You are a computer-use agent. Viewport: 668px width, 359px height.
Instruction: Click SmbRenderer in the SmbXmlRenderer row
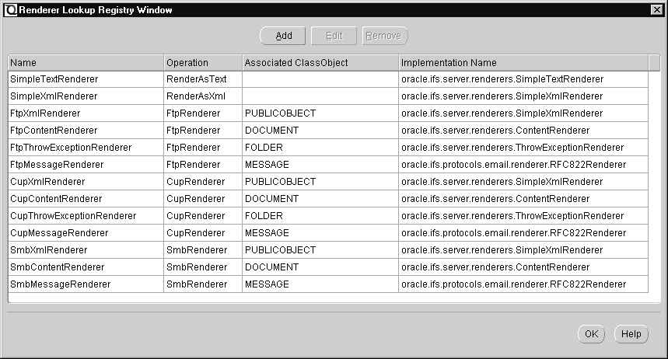click(203, 250)
